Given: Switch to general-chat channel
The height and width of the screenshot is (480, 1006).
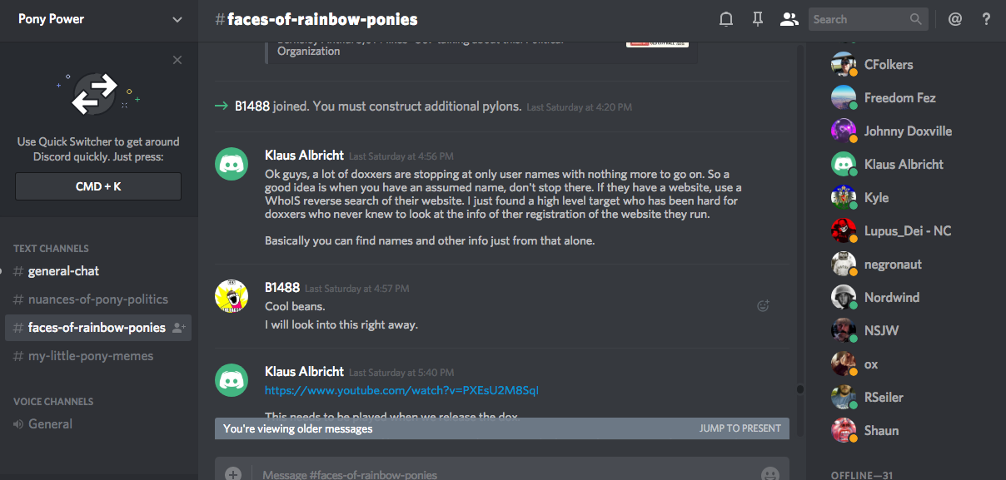Looking at the screenshot, I should point(63,271).
